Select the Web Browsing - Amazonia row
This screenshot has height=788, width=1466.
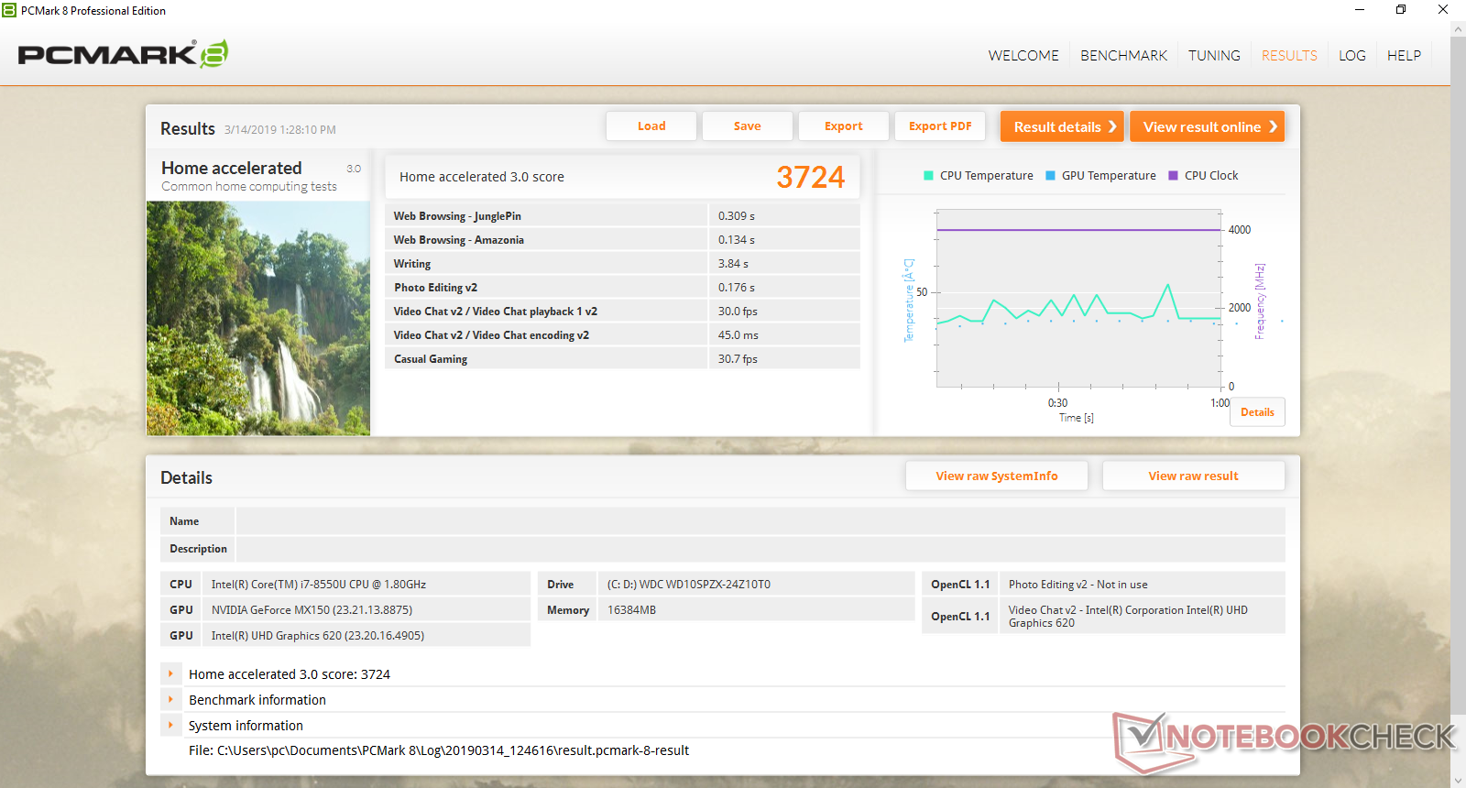click(622, 240)
